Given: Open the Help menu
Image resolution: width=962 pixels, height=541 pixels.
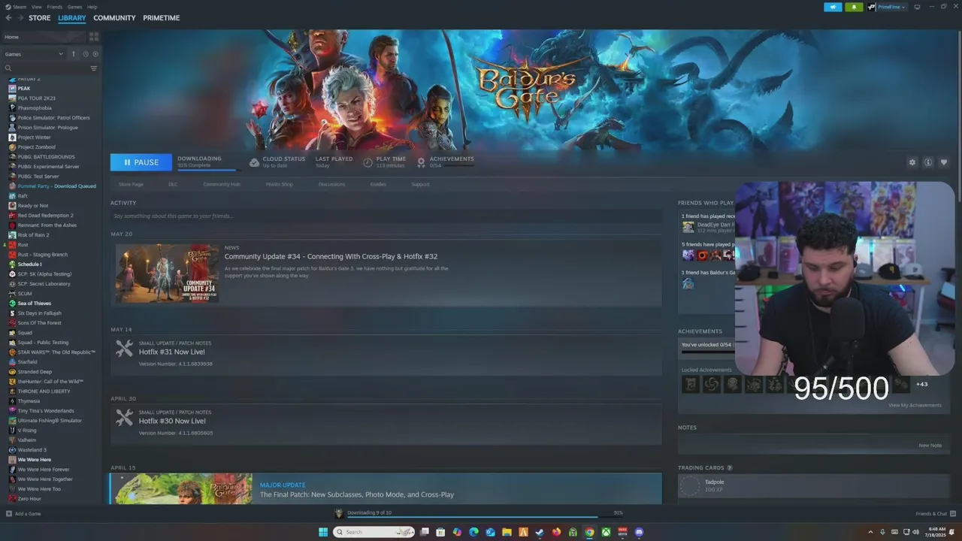Looking at the screenshot, I should pos(92,7).
